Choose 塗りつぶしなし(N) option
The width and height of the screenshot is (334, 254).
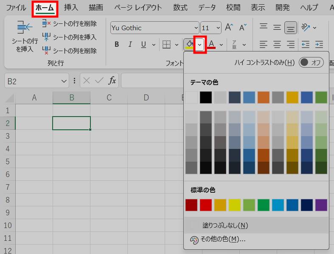[x=256, y=225]
